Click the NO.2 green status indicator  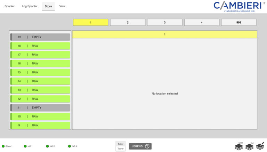pos(47,146)
